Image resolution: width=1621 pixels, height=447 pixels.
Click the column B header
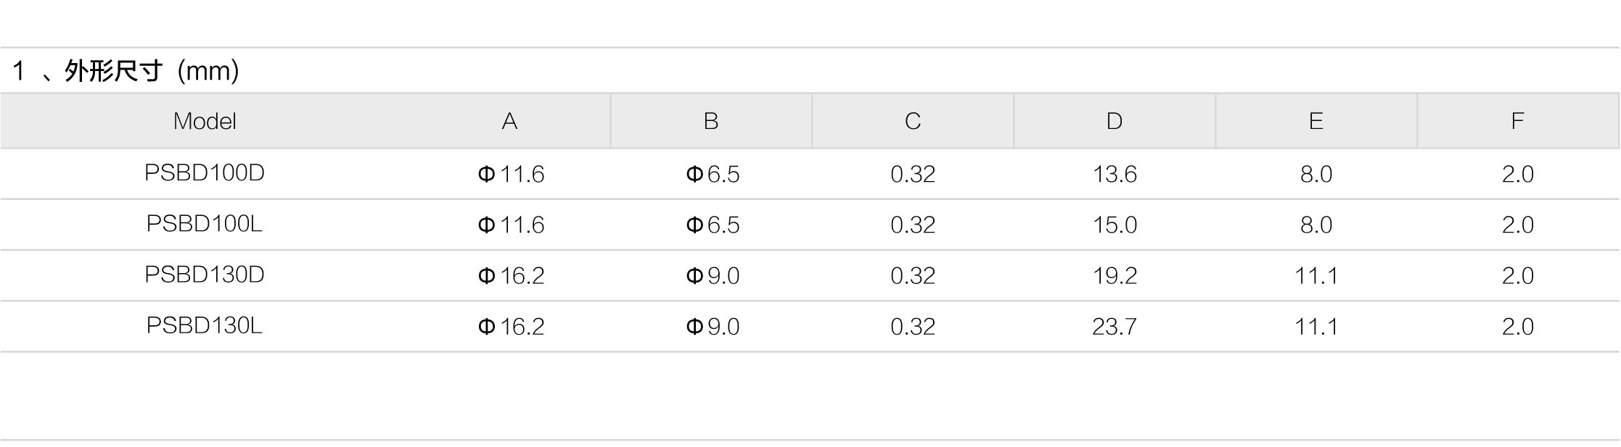click(x=711, y=121)
